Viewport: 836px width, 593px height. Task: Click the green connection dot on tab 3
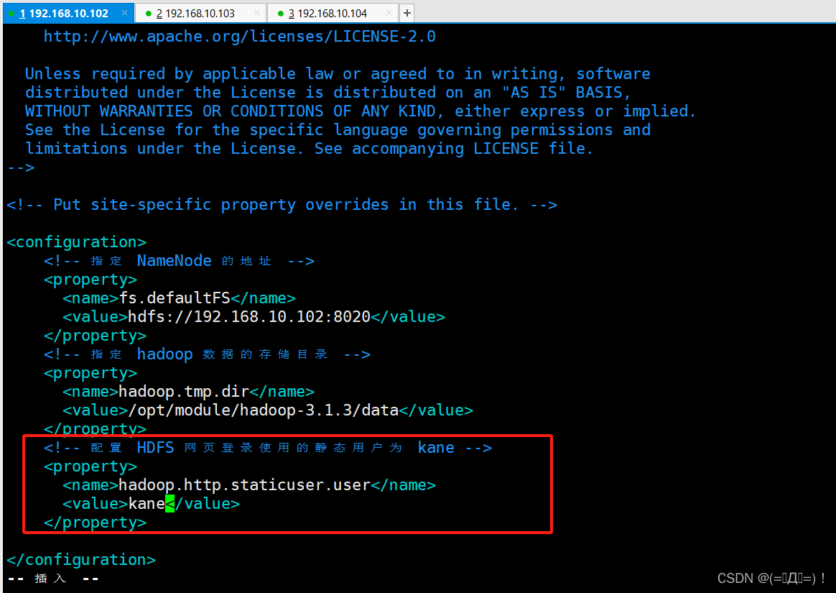(x=279, y=12)
